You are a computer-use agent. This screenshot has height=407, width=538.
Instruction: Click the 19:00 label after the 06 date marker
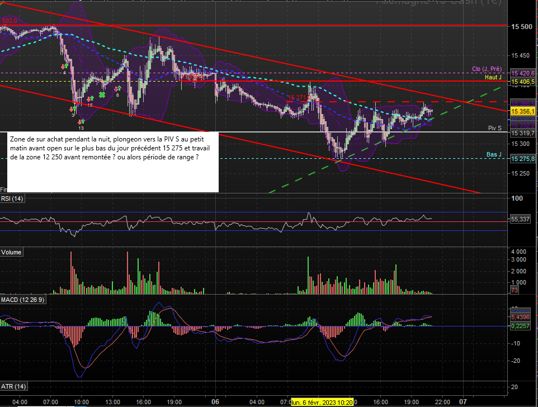412,402
